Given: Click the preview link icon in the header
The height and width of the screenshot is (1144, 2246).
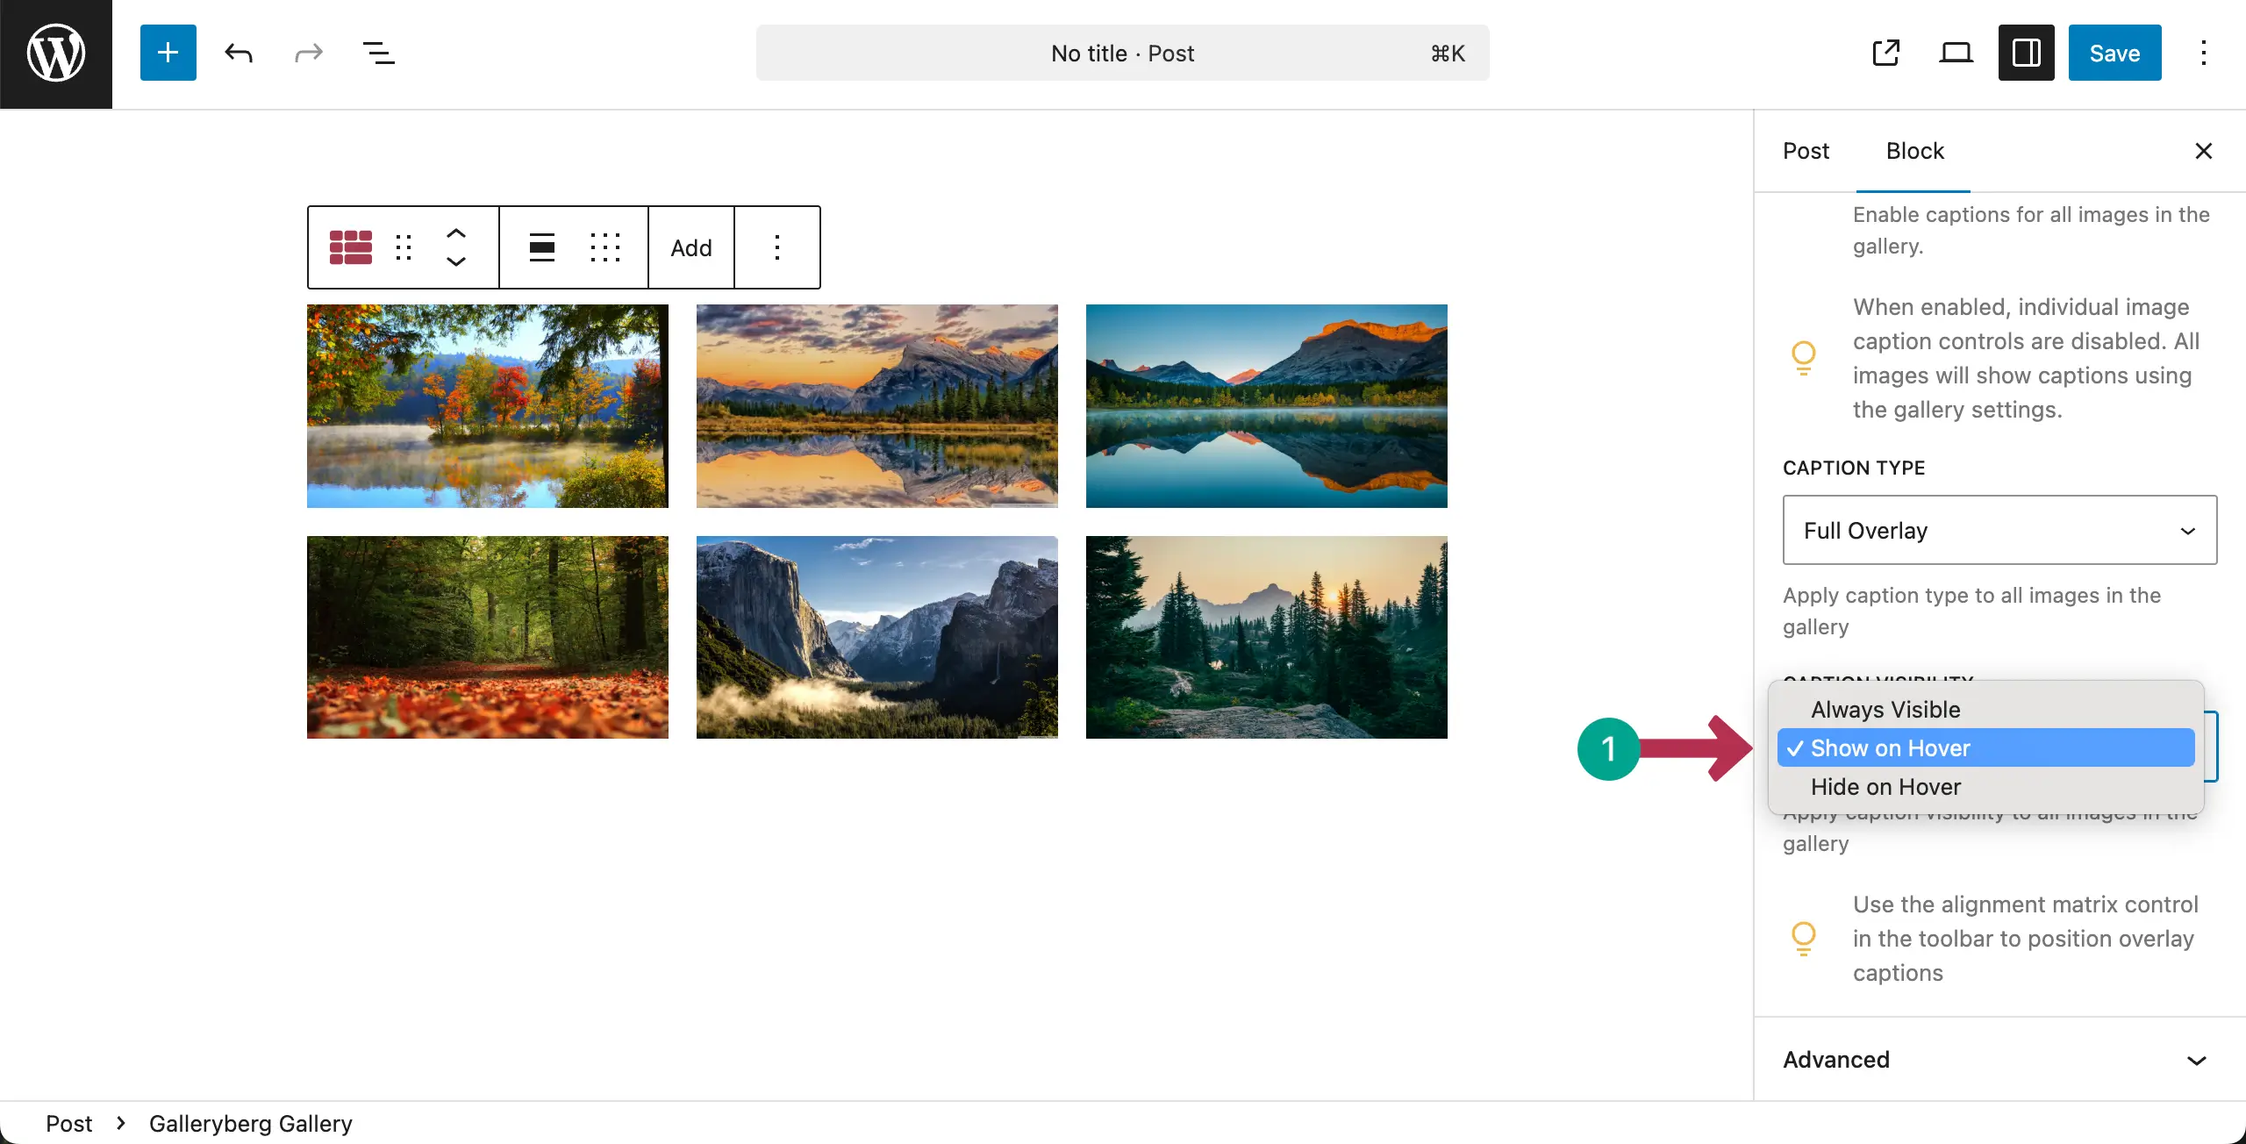Looking at the screenshot, I should point(1885,53).
